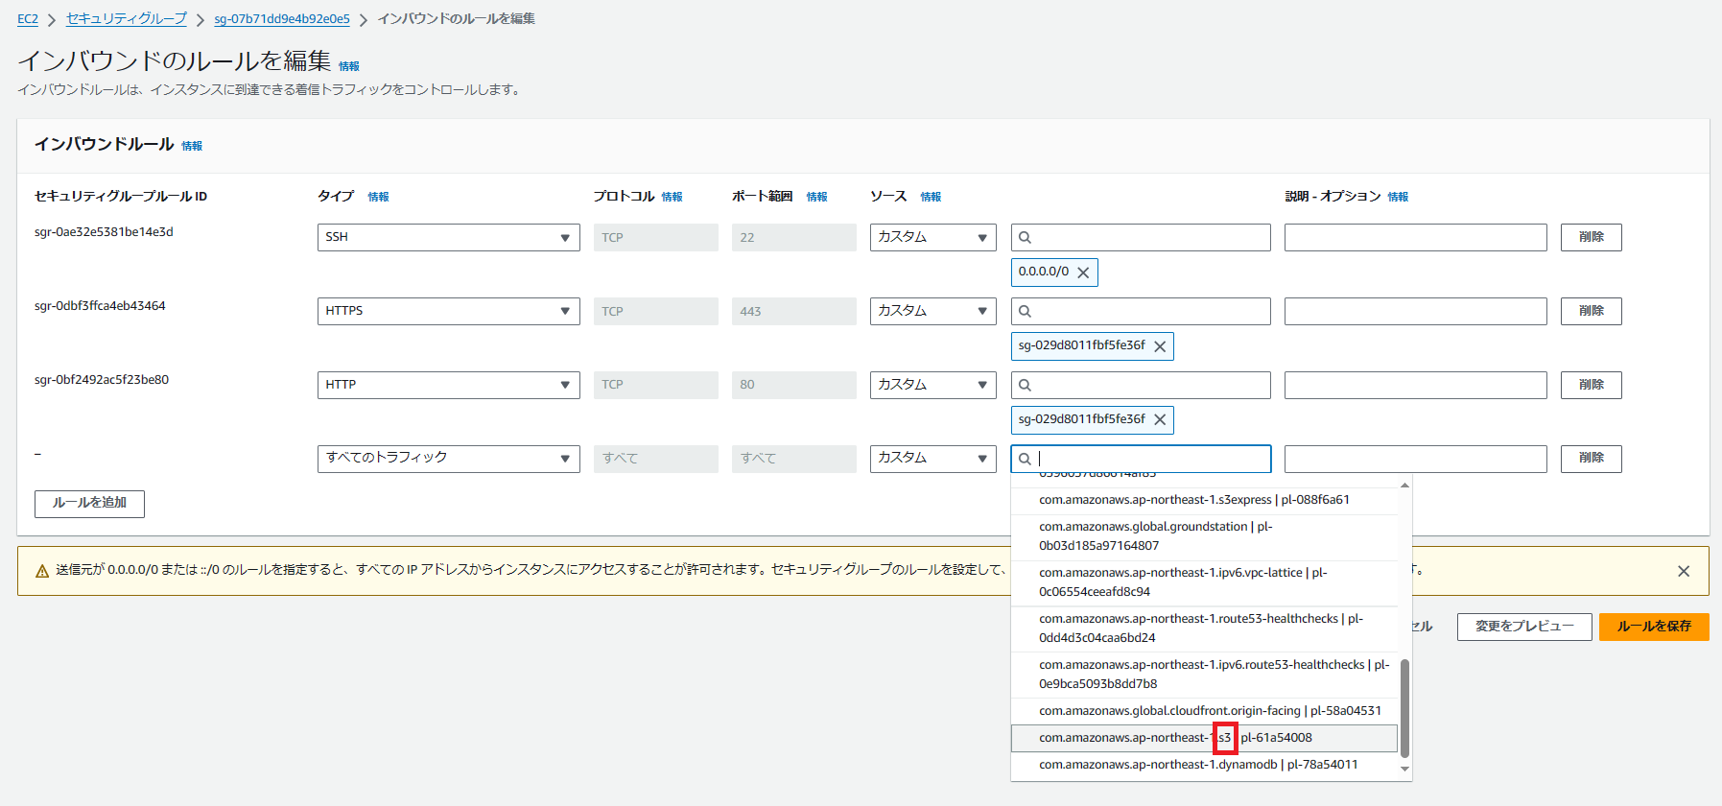This screenshot has width=1722, height=806.
Task: Open カスタム source dropdown for all-traffic rule
Action: point(933,459)
